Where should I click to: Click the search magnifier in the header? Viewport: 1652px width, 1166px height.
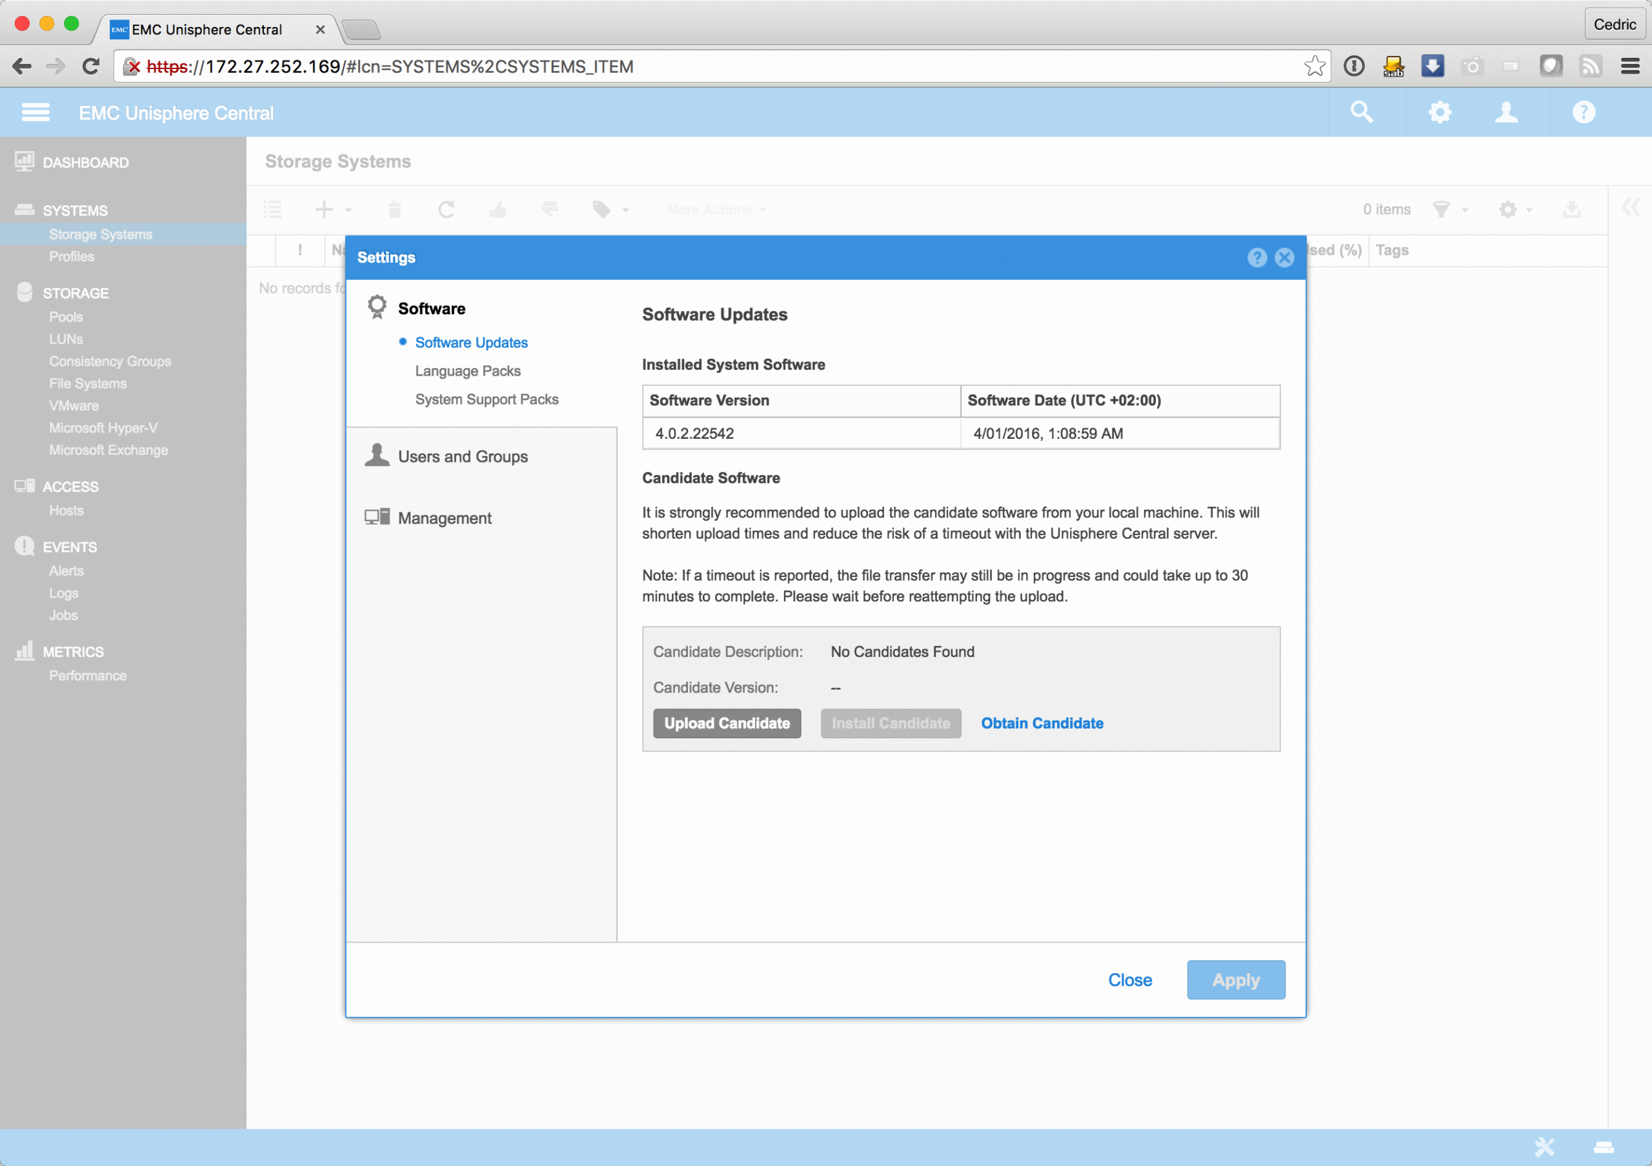tap(1362, 112)
